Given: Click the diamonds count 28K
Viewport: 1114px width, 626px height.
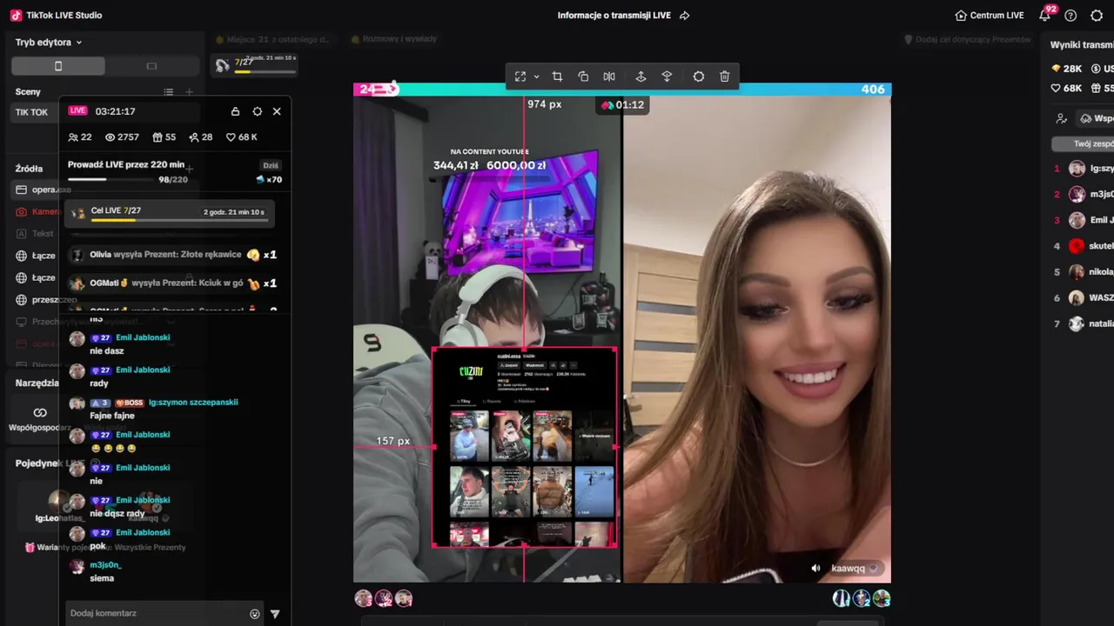Looking at the screenshot, I should tap(1066, 68).
